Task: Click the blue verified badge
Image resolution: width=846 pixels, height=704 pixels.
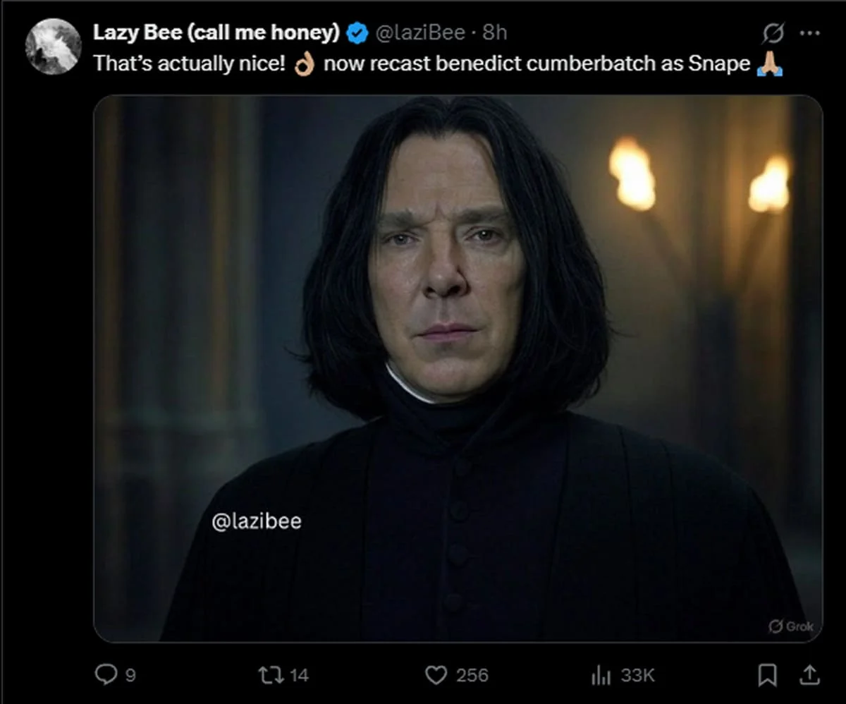Action: point(357,32)
